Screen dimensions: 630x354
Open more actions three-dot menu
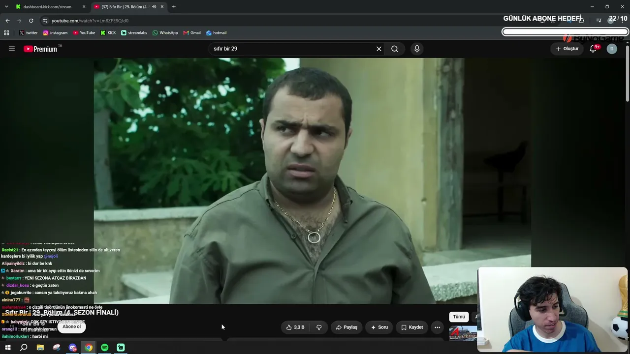pyautogui.click(x=437, y=327)
